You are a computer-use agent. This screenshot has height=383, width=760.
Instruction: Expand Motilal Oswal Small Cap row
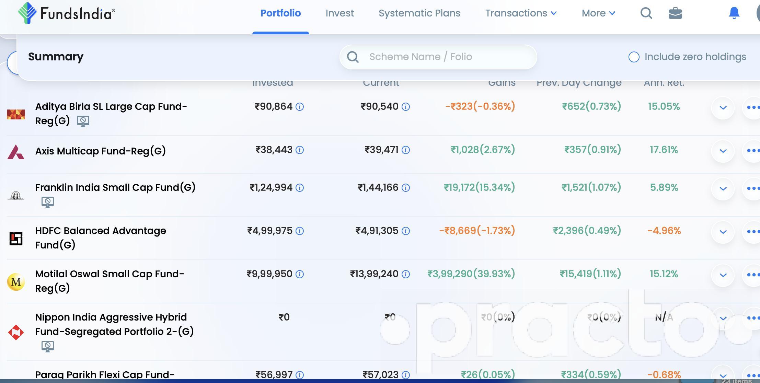click(723, 275)
